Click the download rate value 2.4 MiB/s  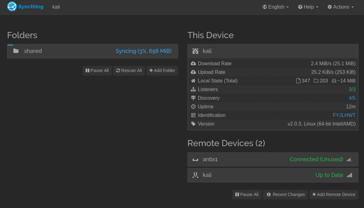(333, 64)
